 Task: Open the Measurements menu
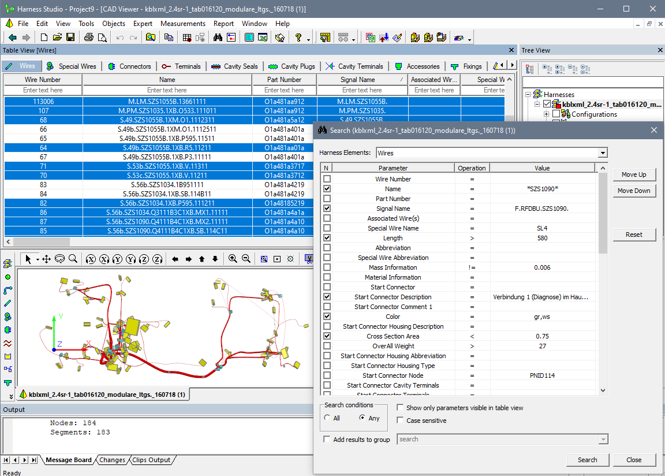pyautogui.click(x=183, y=24)
